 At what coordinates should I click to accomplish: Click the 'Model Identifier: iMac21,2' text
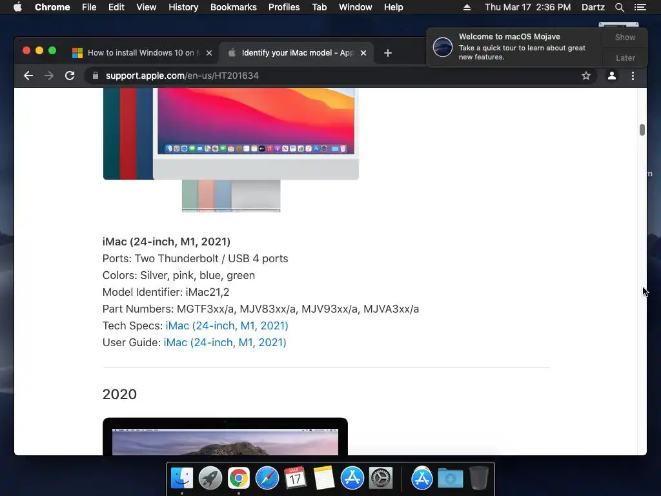tap(166, 292)
